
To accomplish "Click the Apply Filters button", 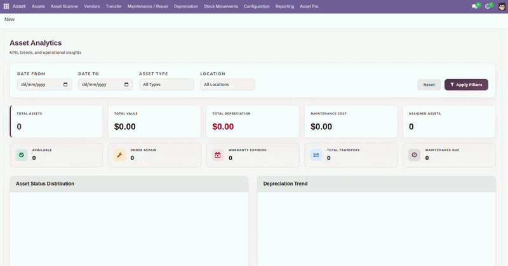I will (x=466, y=85).
